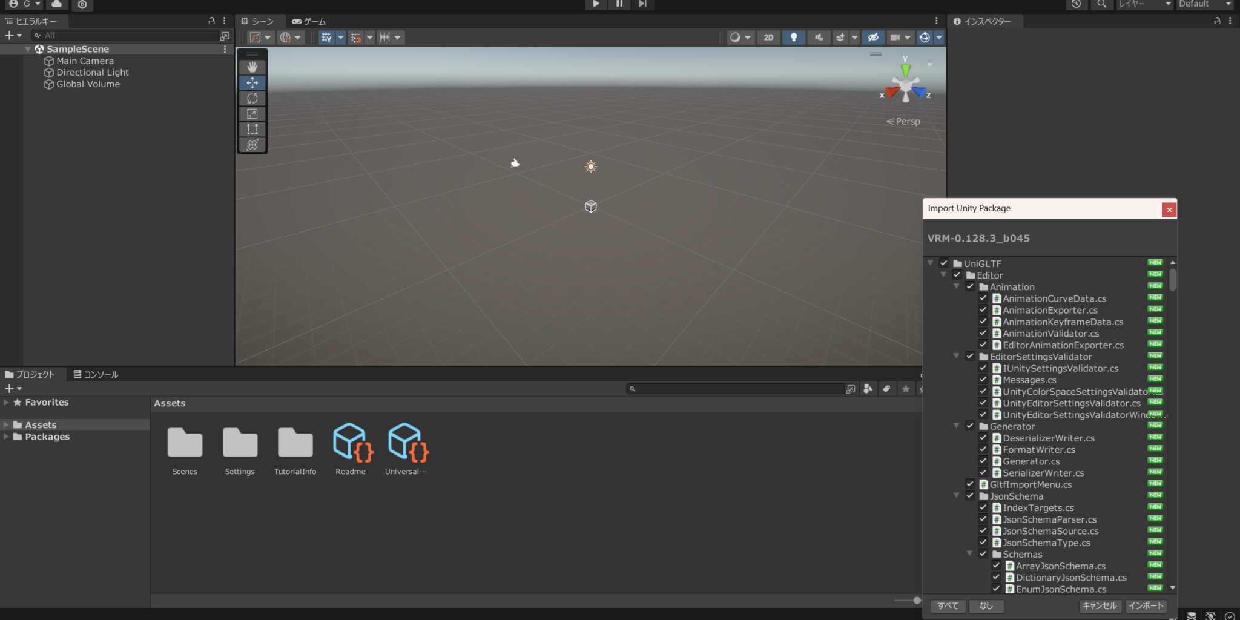Select the Transform tool
Viewport: 1240px width, 620px height.
click(x=252, y=145)
